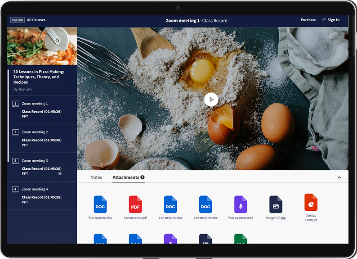
Task: Click the lesson number 3 icon
Action: 15,160
